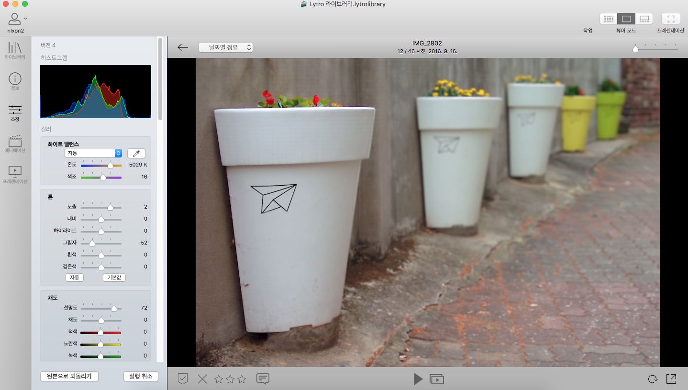
Task: Expand the nixon2 user account menu
Action: pos(17,19)
